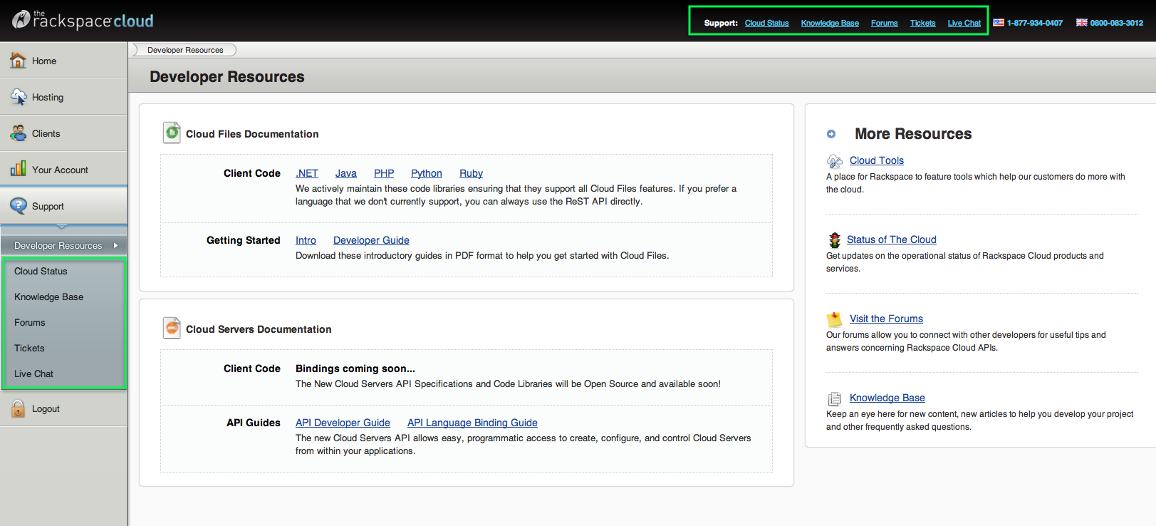This screenshot has height=526, width=1156.
Task: Open the PHP client code link
Action: tap(384, 173)
